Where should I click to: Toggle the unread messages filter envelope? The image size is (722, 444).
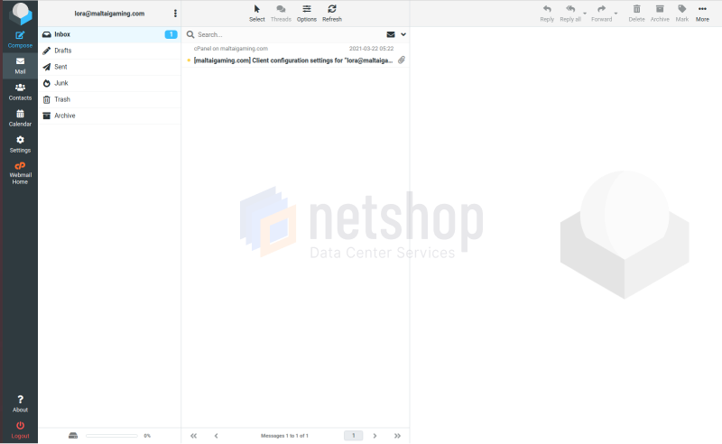click(x=391, y=34)
